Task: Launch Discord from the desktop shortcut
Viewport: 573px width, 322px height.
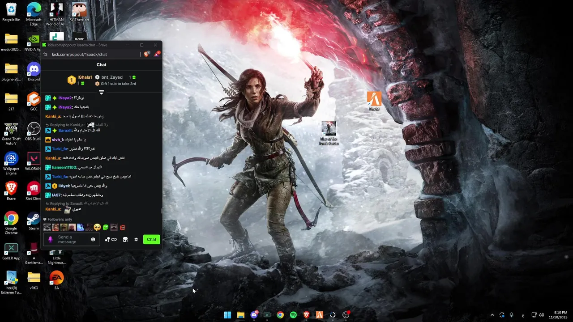Action: tap(34, 72)
